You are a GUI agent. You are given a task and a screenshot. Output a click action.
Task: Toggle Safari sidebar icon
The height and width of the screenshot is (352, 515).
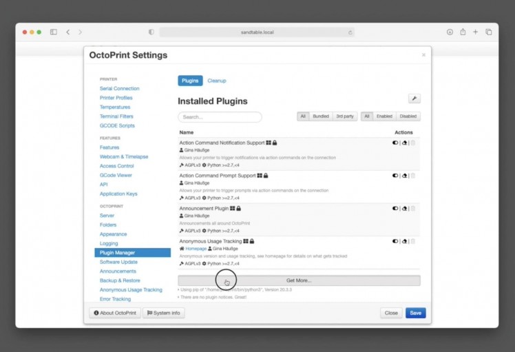click(x=54, y=32)
